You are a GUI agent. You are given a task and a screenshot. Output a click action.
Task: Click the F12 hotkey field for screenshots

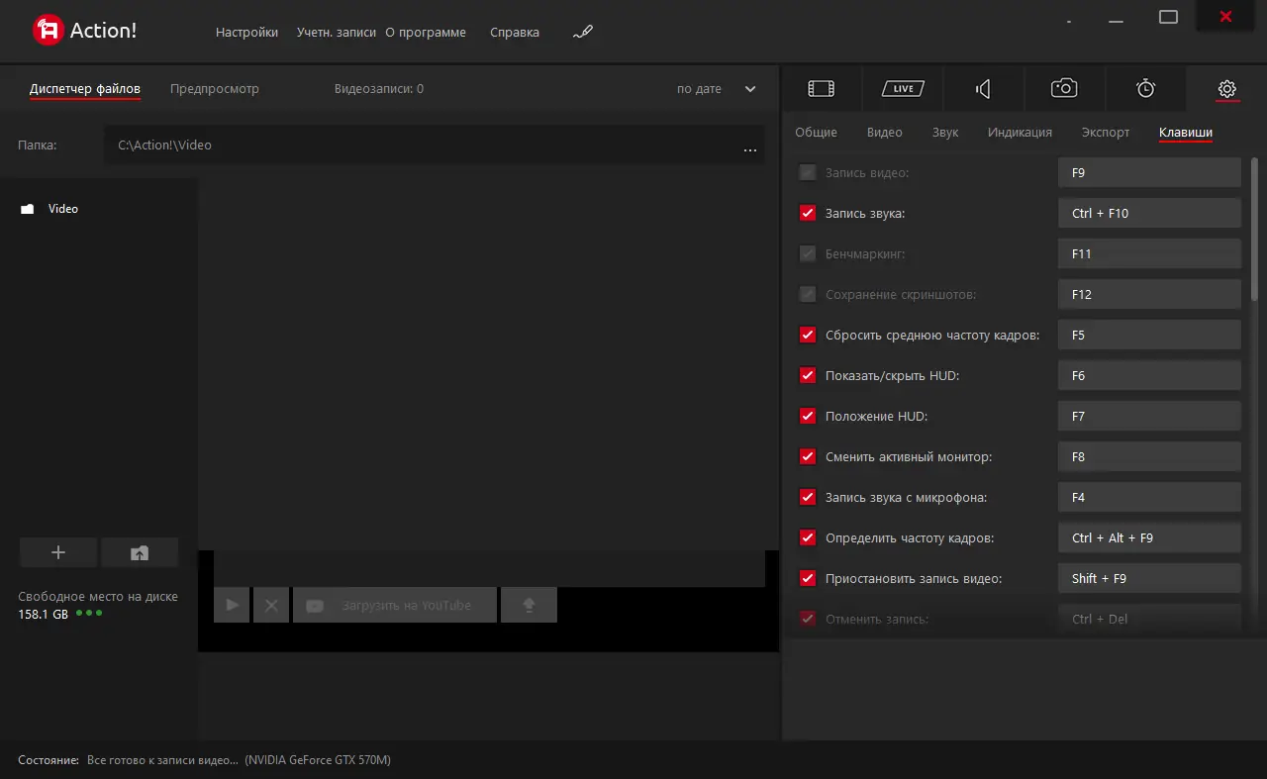click(1149, 294)
